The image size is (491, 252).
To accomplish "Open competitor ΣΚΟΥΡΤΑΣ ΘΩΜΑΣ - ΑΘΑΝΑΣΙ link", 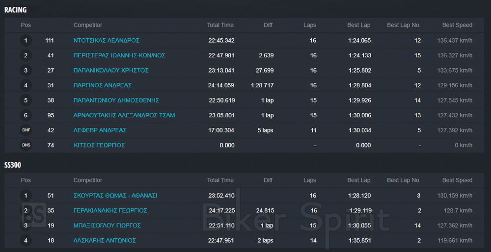I will click(115, 196).
